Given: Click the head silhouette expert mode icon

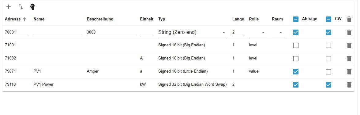Looking at the screenshot, I should pyautogui.click(x=32, y=7).
